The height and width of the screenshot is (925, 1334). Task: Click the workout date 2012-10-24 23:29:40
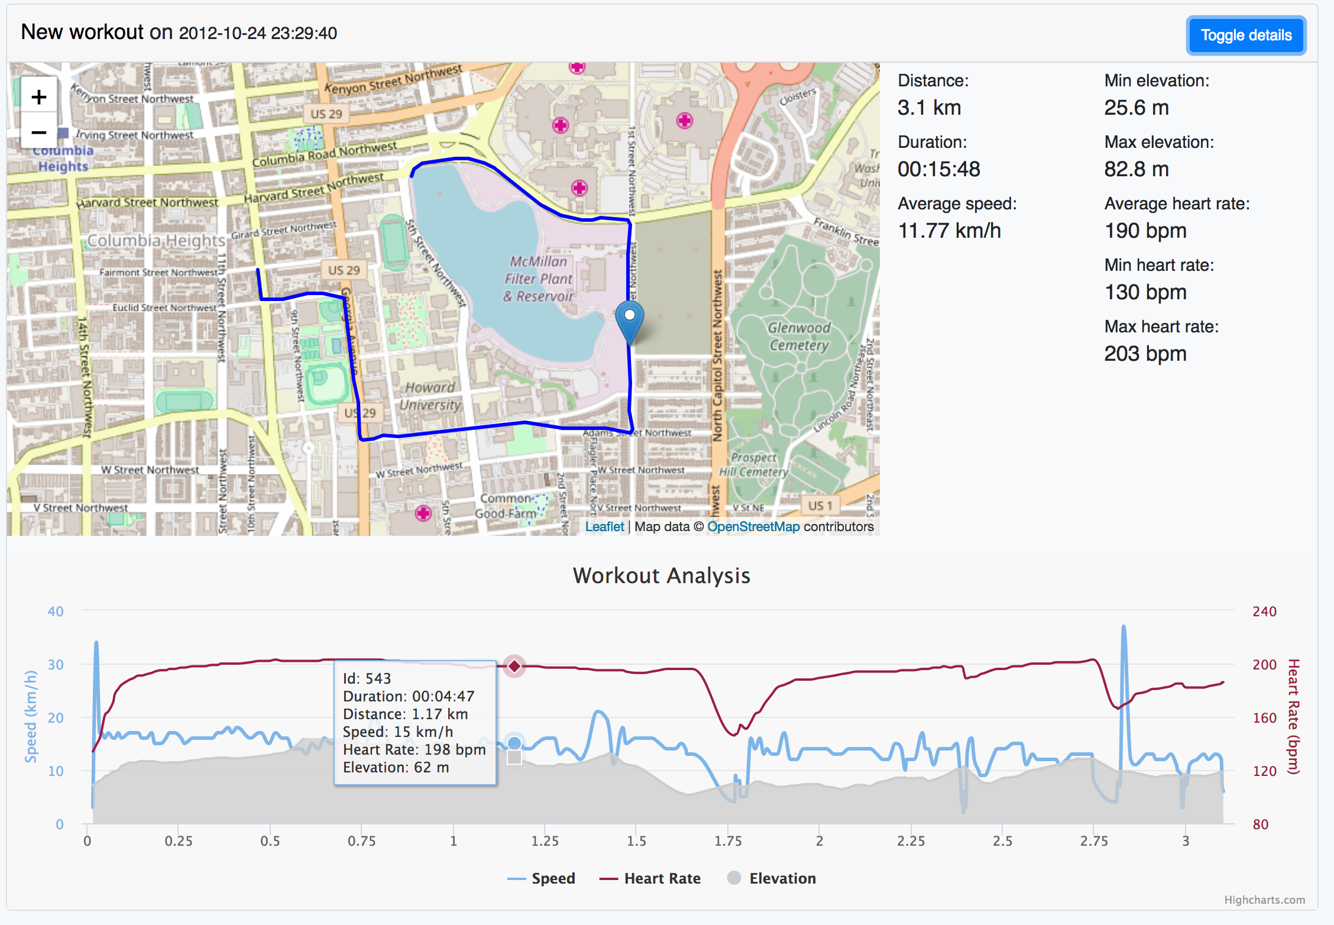click(257, 33)
